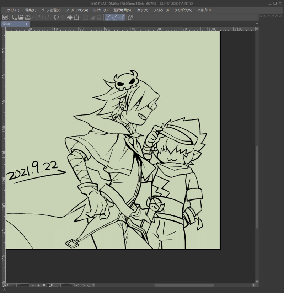Expand bottom palette dock double chevron
This screenshot has height=293, width=284.
pos(5,290)
